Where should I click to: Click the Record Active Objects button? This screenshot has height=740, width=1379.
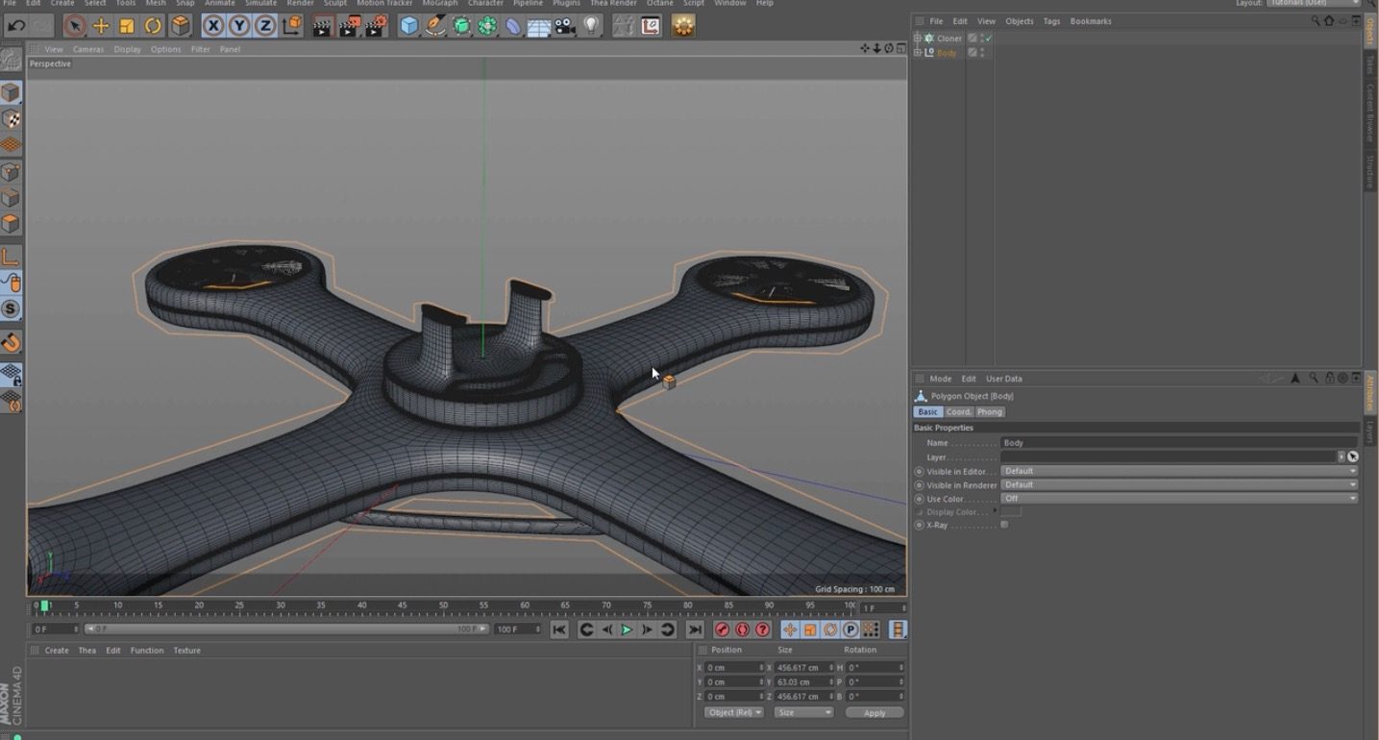tap(723, 629)
